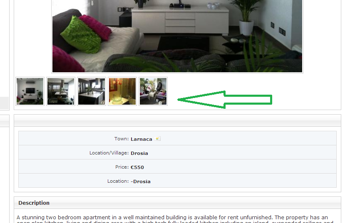The image size is (360, 223).
Task: Open the living room TV thumbnail
Action: click(x=30, y=91)
